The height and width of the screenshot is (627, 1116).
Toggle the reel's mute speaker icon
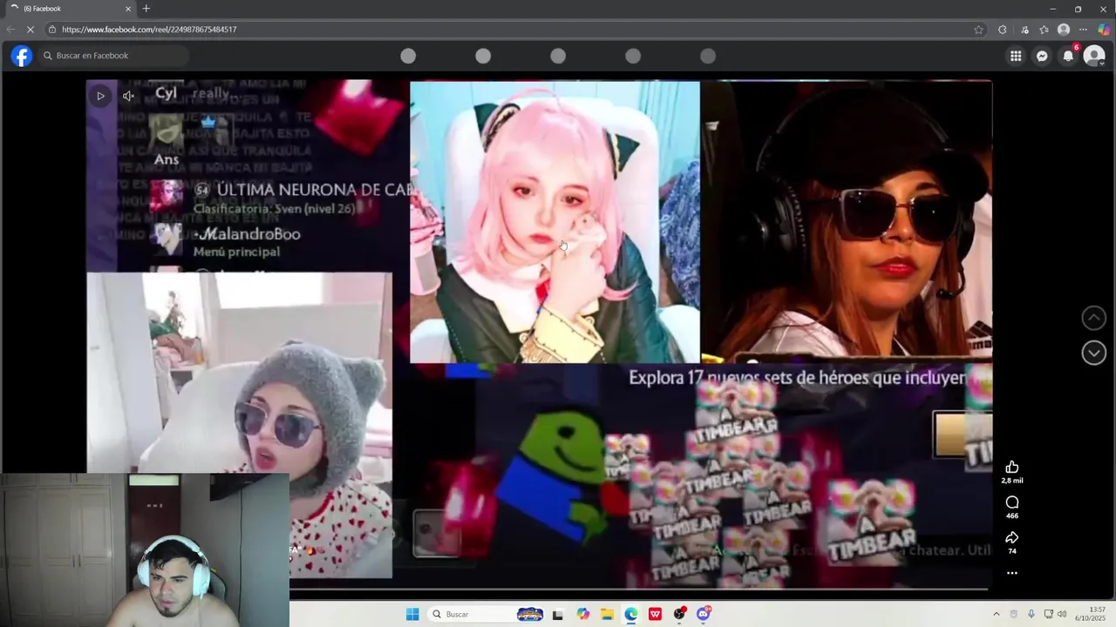click(x=128, y=96)
